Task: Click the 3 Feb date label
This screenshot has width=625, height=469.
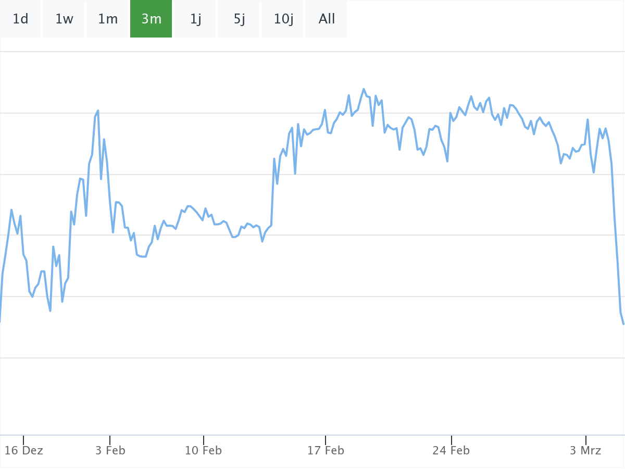Action: tap(110, 451)
